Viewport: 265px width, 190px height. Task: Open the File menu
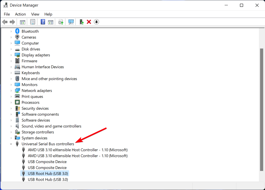(7, 14)
